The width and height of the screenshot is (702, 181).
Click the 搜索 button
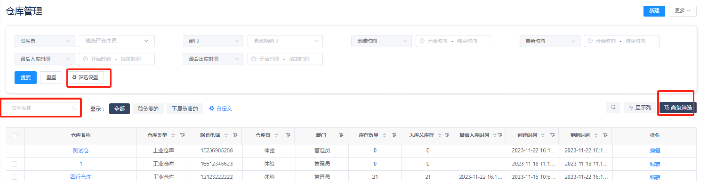click(25, 78)
